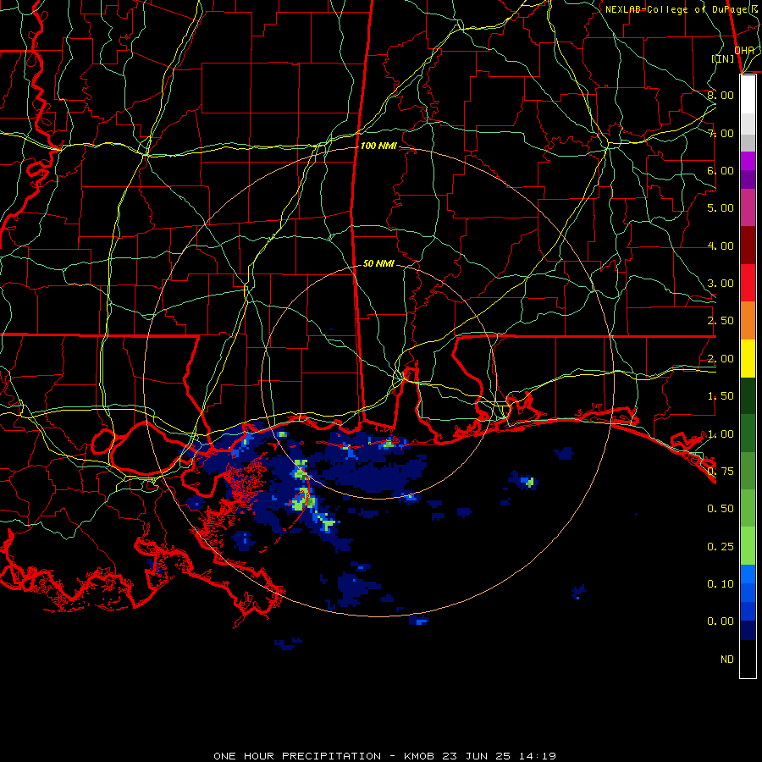Click the 1.50 legend value
The width and height of the screenshot is (762, 762).
tap(721, 396)
